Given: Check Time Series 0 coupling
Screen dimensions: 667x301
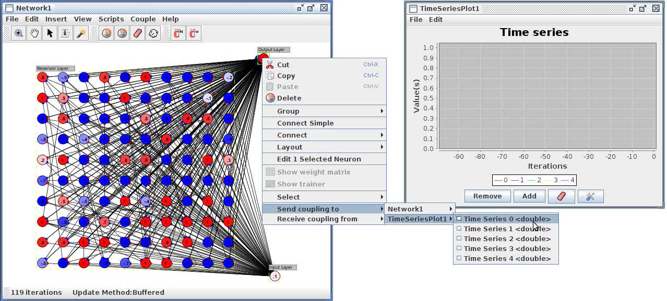Looking at the screenshot, I should (x=506, y=219).
